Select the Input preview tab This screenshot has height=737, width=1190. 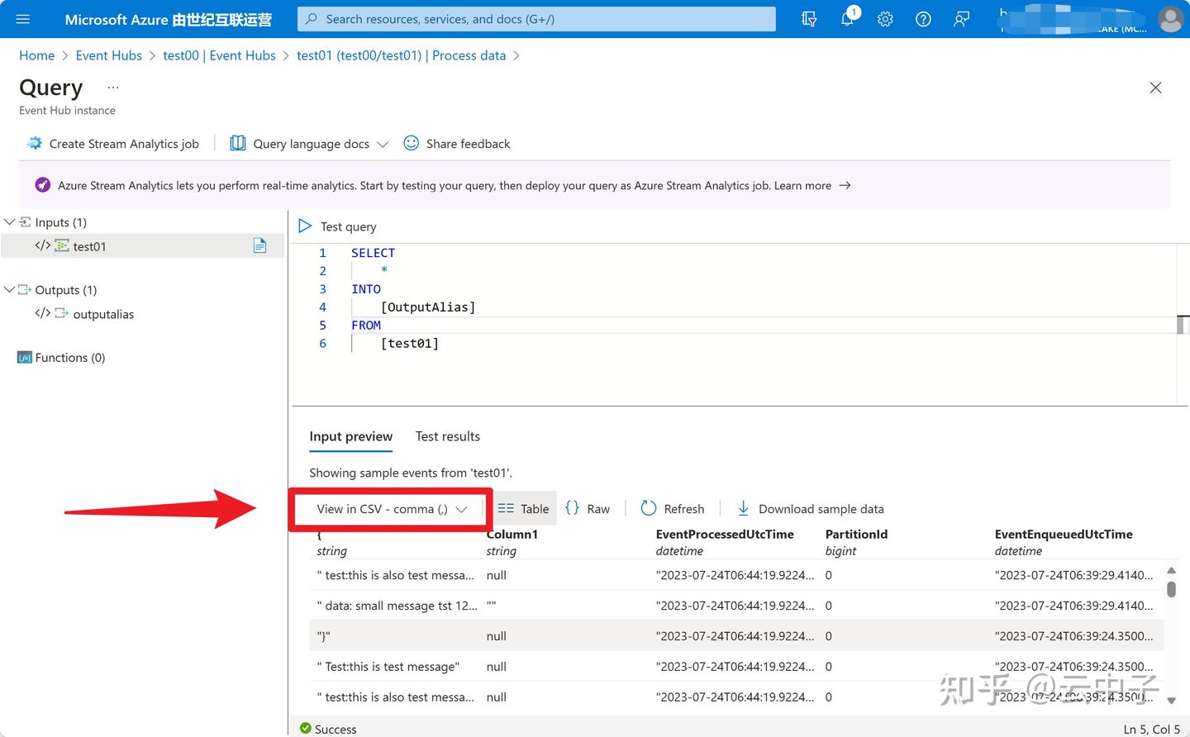350,436
